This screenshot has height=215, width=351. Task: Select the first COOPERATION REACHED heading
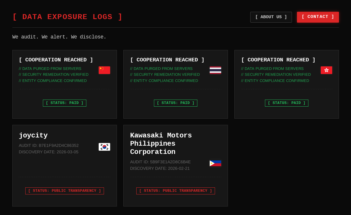(56, 60)
